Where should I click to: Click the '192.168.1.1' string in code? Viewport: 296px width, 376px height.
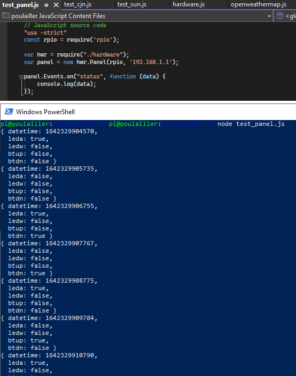tap(151, 62)
